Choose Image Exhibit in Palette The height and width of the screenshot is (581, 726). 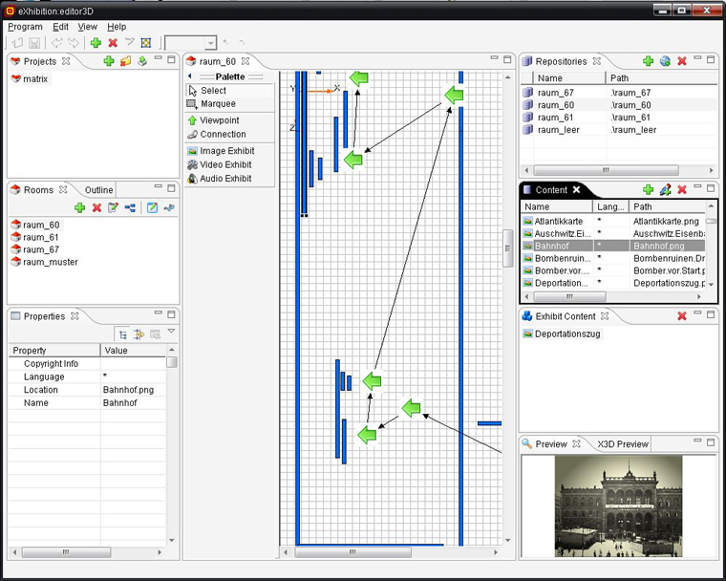tap(230, 151)
